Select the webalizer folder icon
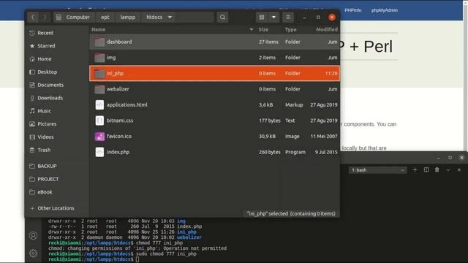Screen dimensions: 468x263 tap(99, 89)
